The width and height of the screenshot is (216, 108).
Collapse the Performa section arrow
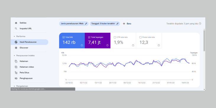tap(14, 36)
